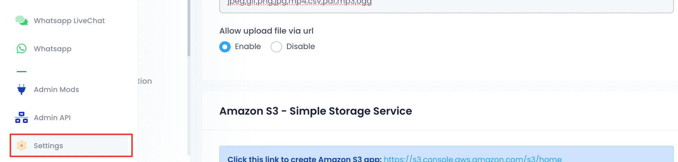The image size is (678, 162).
Task: Select the highlighted Settings menu label
Action: tap(48, 146)
